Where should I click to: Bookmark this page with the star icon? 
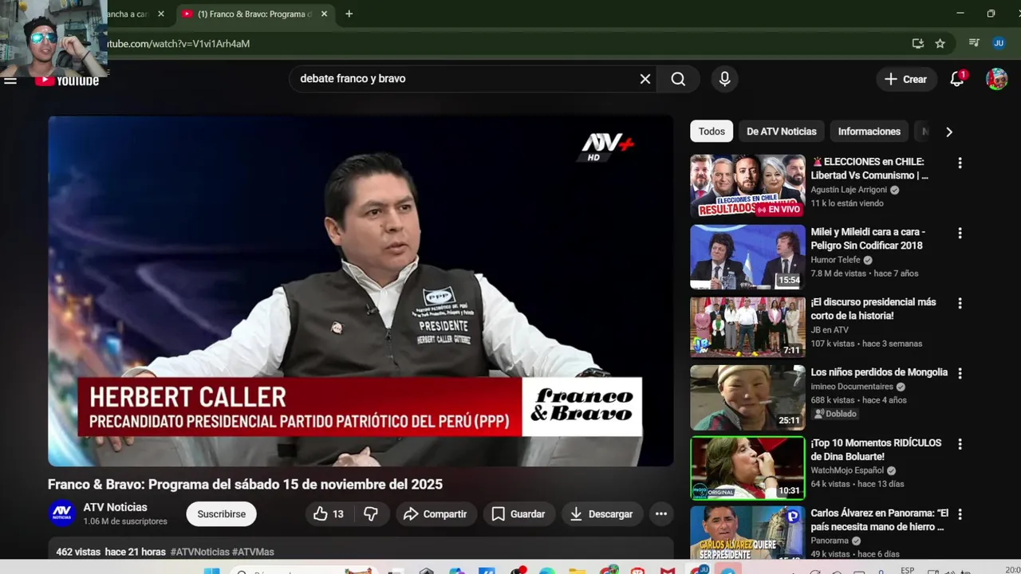click(x=940, y=43)
